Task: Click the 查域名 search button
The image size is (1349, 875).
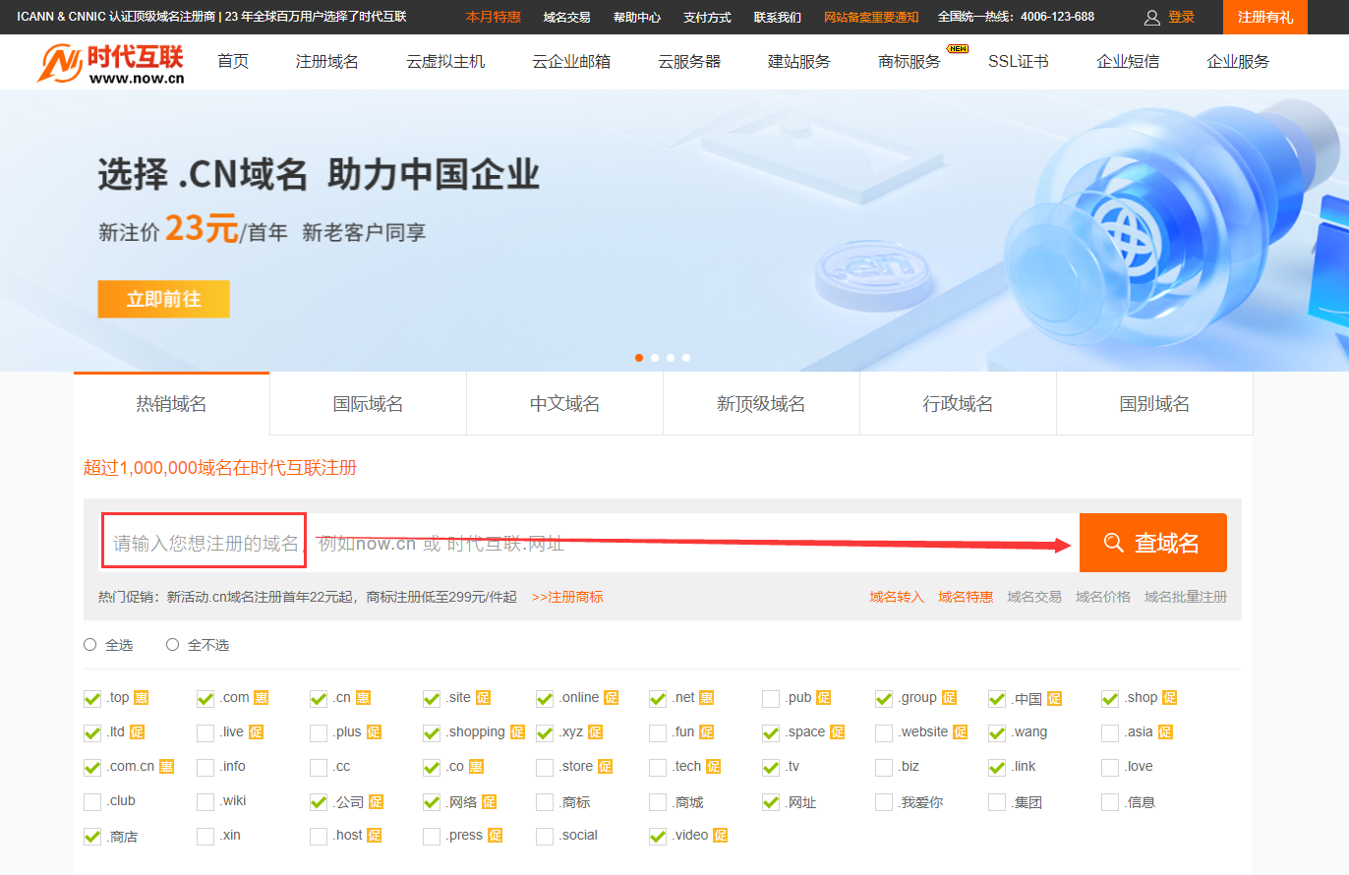Action: point(1153,543)
